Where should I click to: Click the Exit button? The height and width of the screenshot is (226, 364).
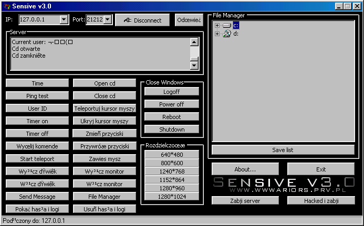[320, 169]
